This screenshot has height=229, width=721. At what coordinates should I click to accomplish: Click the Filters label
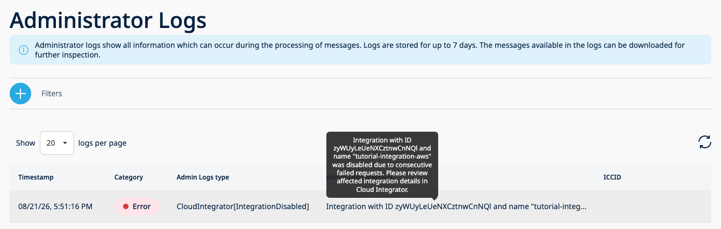tap(52, 94)
